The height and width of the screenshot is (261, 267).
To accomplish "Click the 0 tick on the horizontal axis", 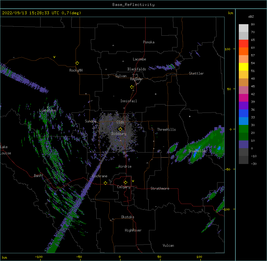I will click(120, 257).
